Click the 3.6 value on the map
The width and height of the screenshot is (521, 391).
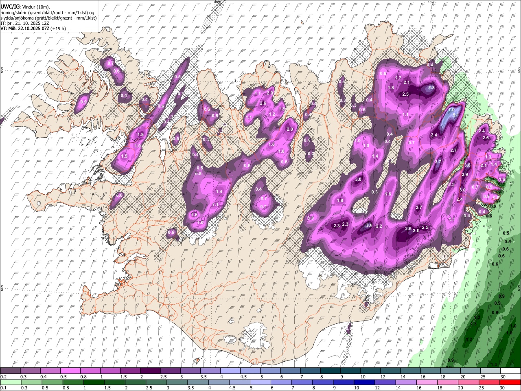point(369,225)
